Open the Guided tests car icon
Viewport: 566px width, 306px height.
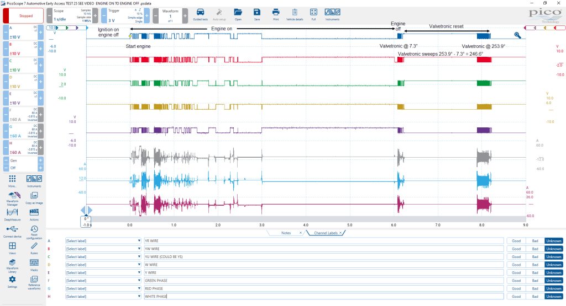pyautogui.click(x=200, y=14)
